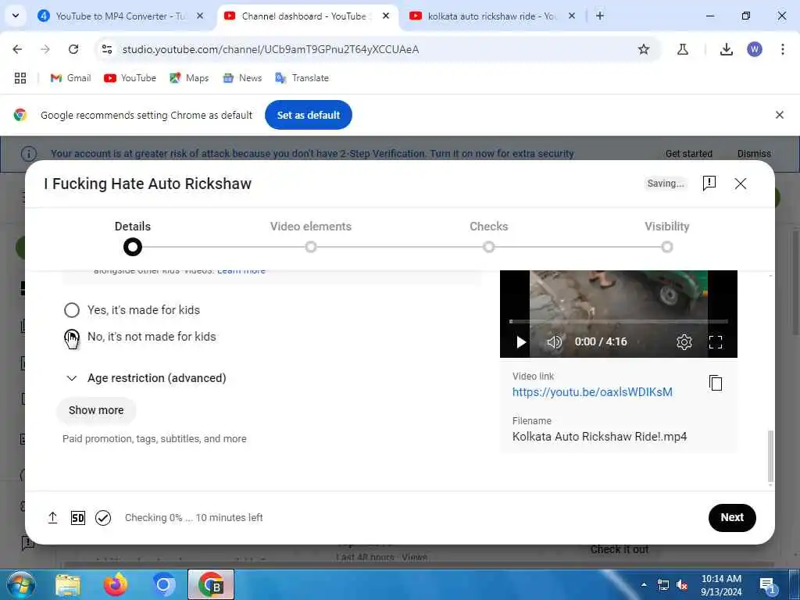Click the network icon in system tray
The width and height of the screenshot is (800, 600).
(662, 585)
